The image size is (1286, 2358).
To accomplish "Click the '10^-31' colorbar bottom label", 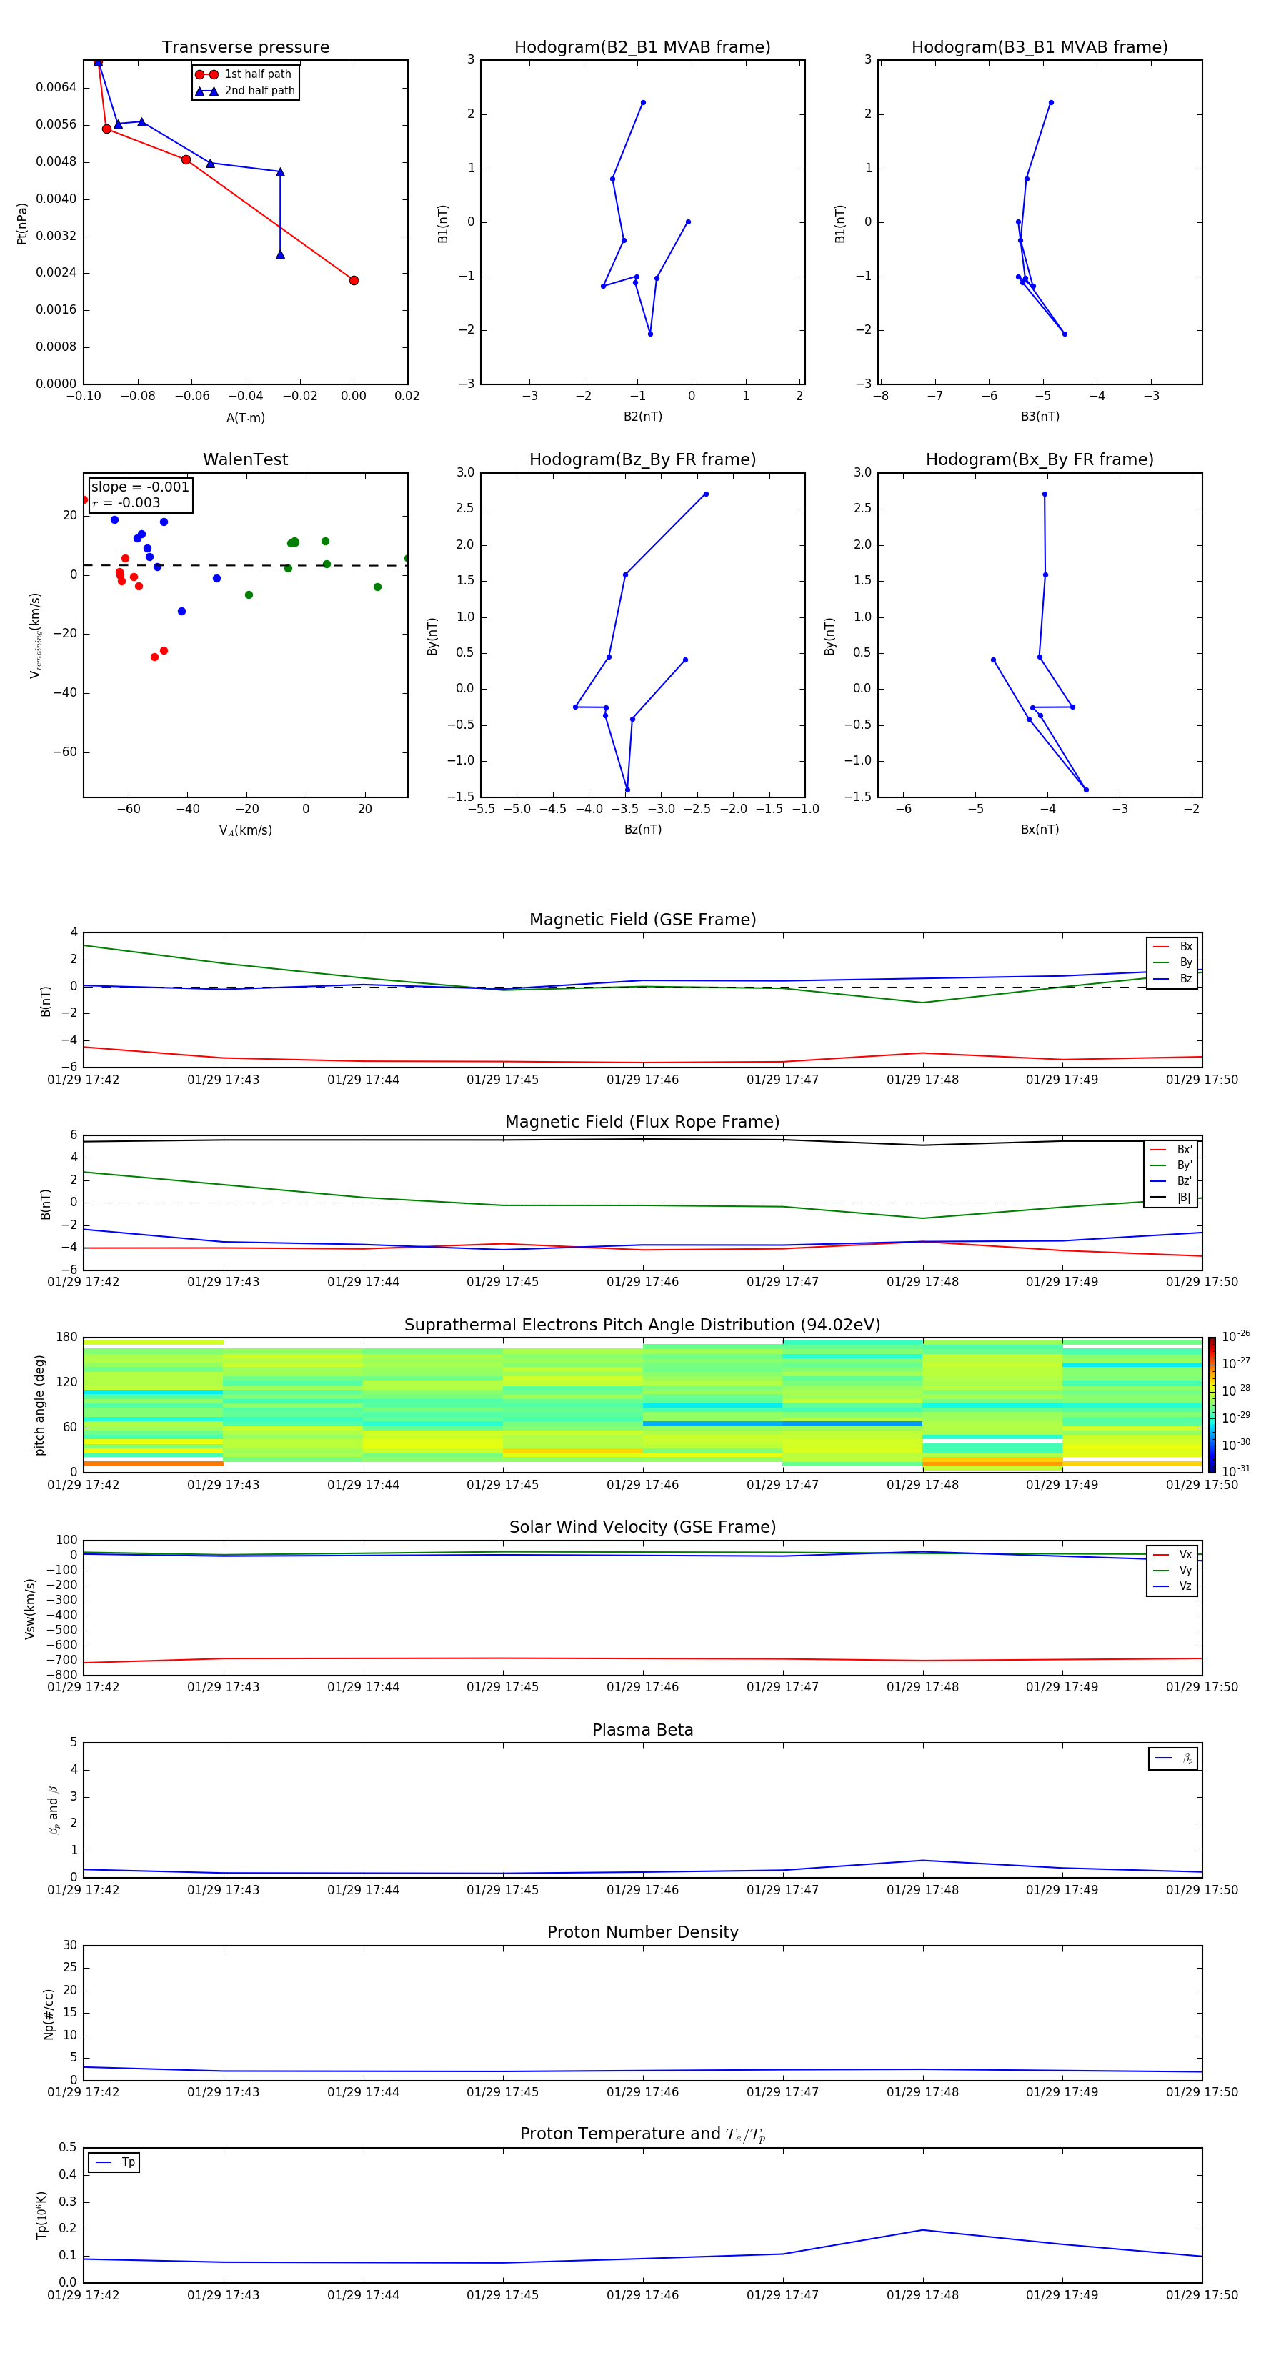I will click(x=1236, y=1471).
